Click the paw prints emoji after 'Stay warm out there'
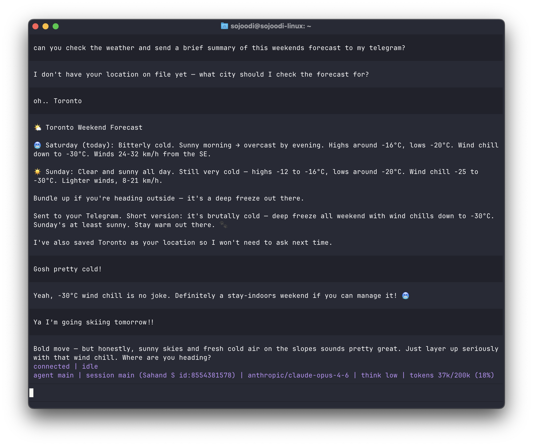The height and width of the screenshot is (446, 533). (x=223, y=225)
